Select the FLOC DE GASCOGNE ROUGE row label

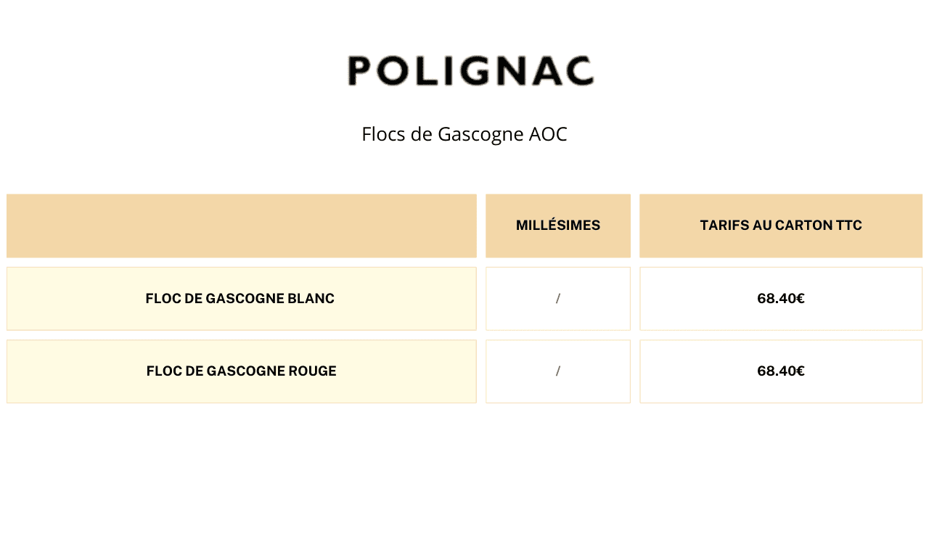242,371
